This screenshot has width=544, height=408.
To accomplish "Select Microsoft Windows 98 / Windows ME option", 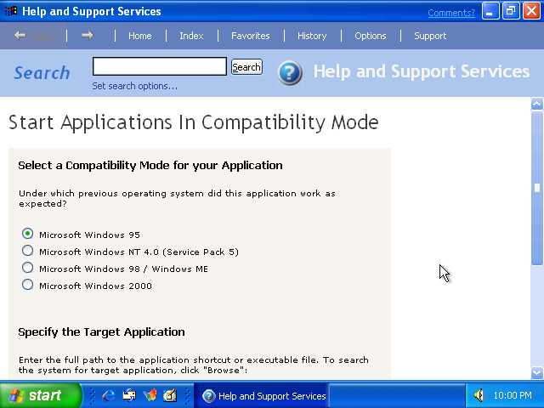I will pos(27,268).
